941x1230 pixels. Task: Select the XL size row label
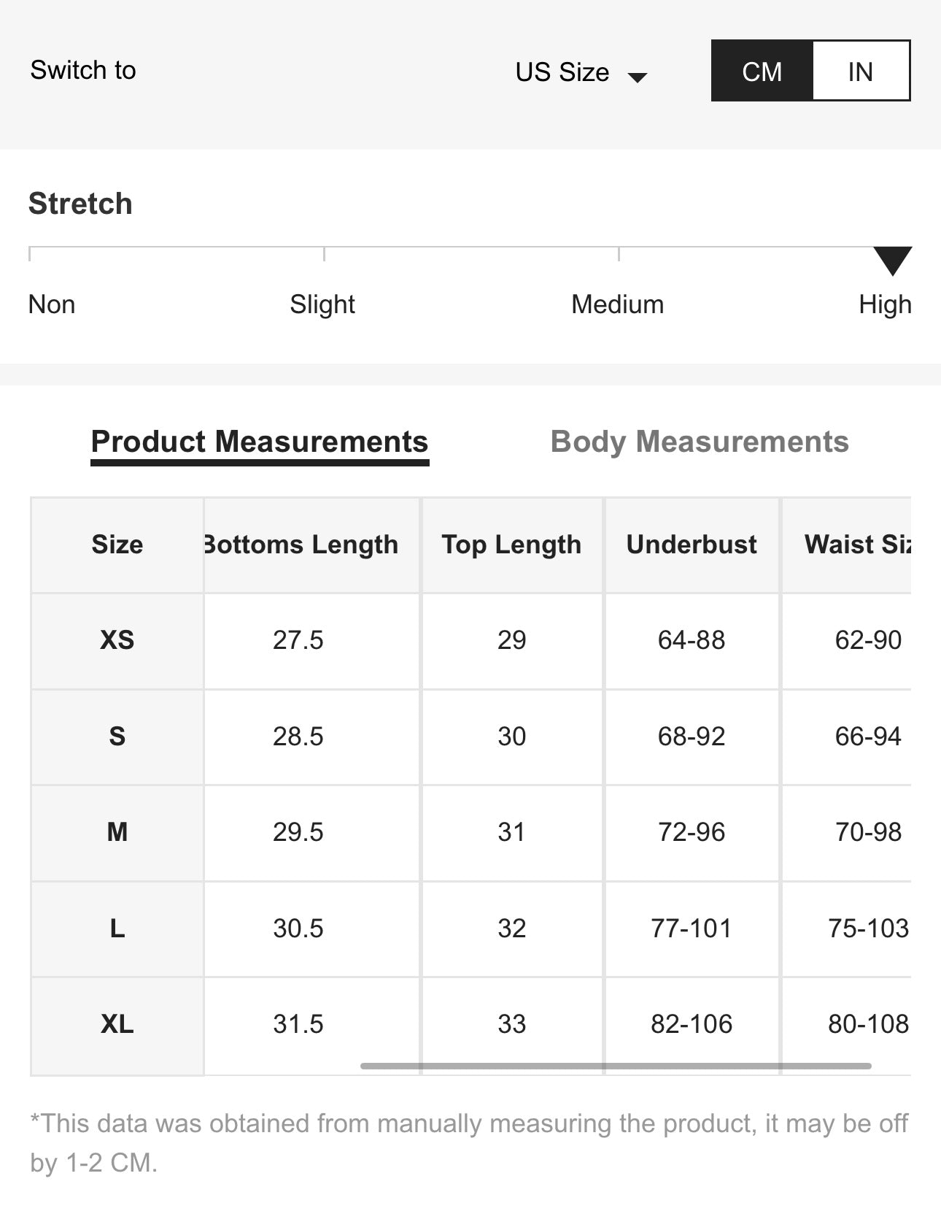pos(117,1024)
